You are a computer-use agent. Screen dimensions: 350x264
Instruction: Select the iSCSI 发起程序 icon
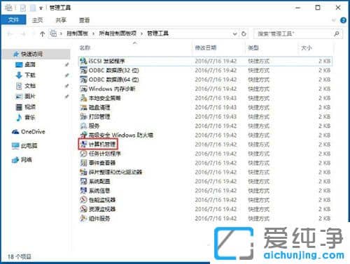(x=83, y=61)
